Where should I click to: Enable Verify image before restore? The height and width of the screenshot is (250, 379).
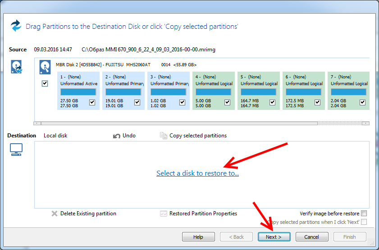pos(364,214)
